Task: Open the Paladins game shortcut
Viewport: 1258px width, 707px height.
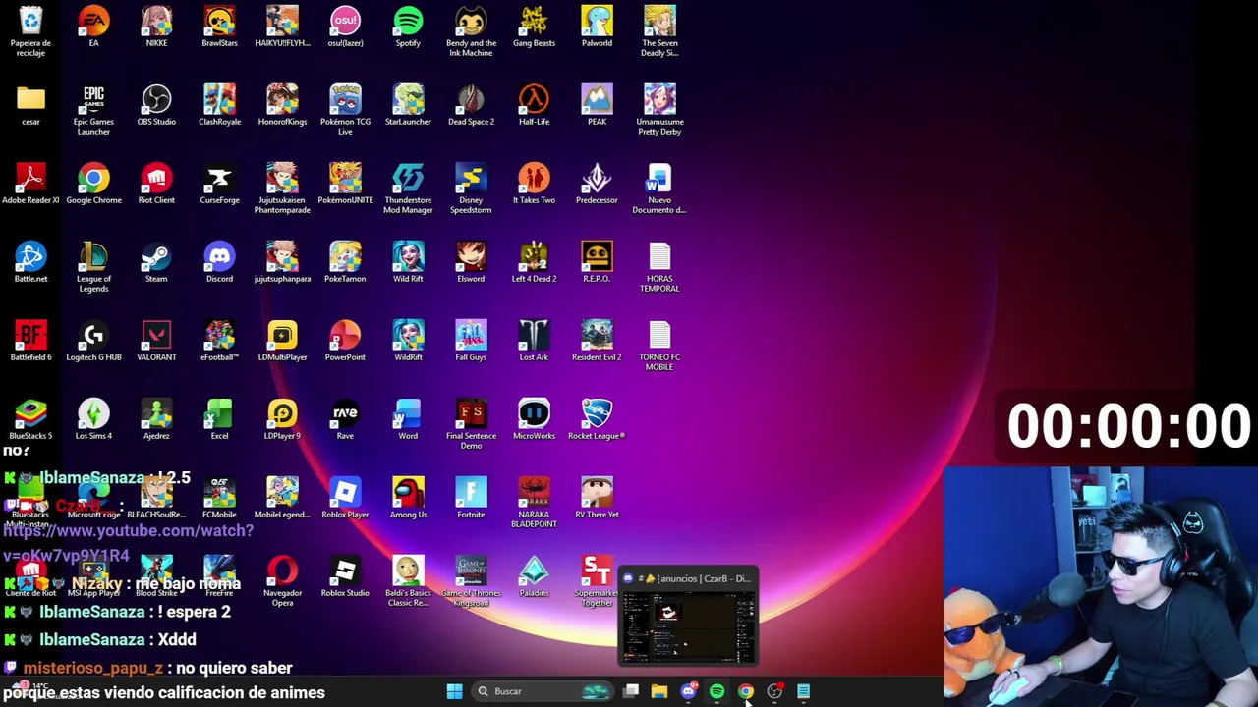Action: (x=534, y=576)
